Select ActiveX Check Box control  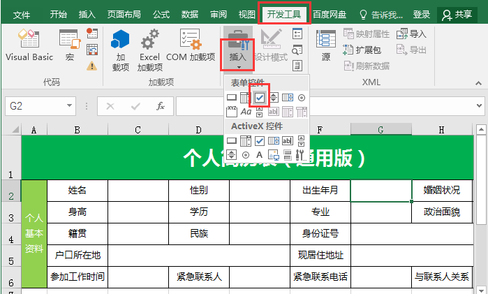click(x=260, y=141)
